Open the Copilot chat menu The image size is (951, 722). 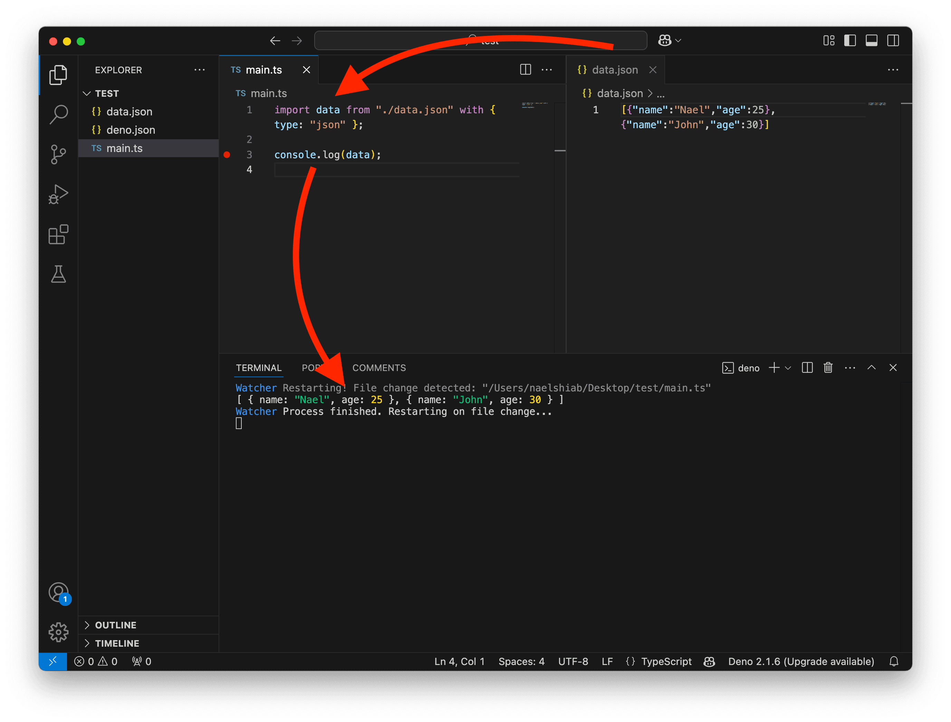pyautogui.click(x=670, y=40)
